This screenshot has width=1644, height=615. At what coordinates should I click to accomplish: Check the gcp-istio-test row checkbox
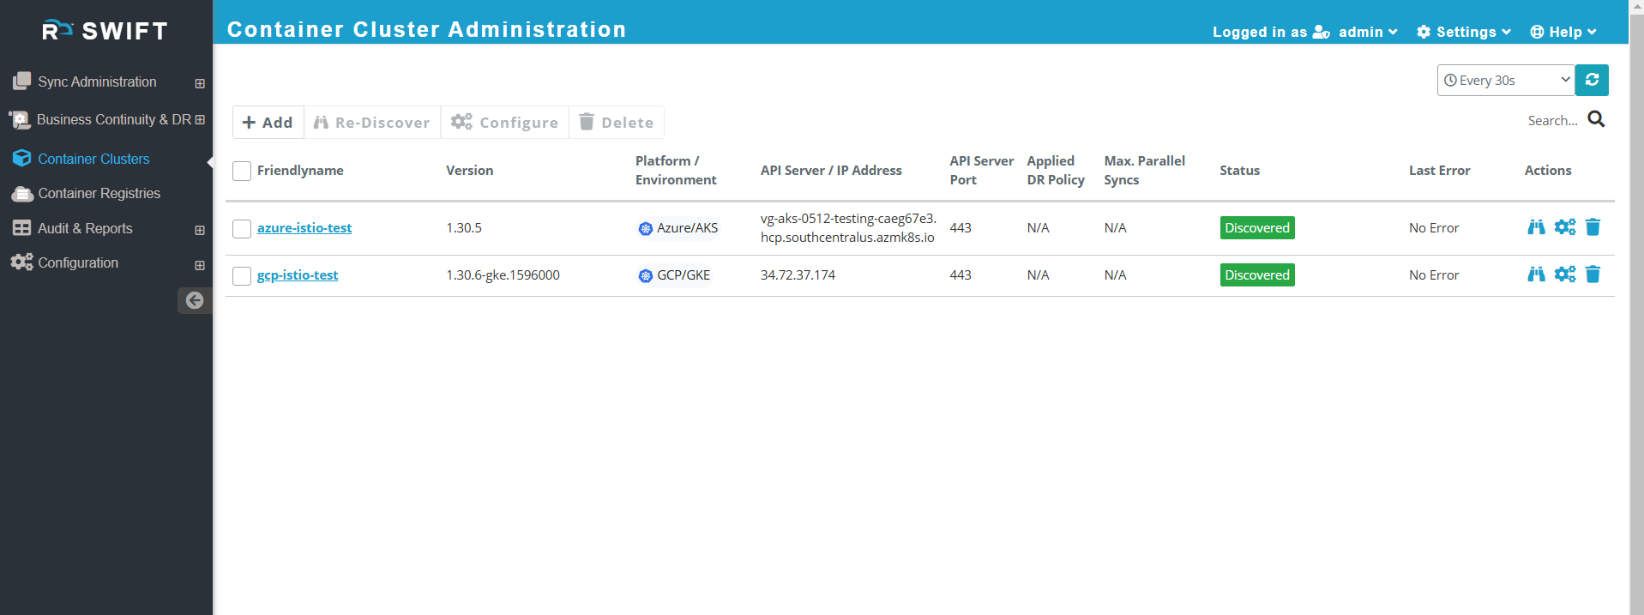pyautogui.click(x=242, y=275)
